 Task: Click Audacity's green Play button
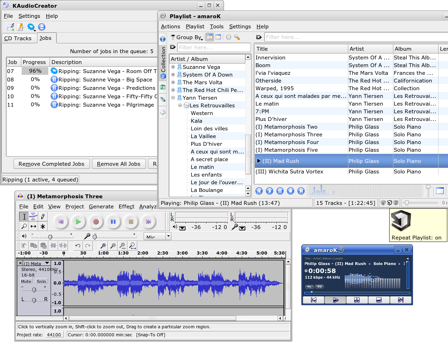(x=78, y=221)
